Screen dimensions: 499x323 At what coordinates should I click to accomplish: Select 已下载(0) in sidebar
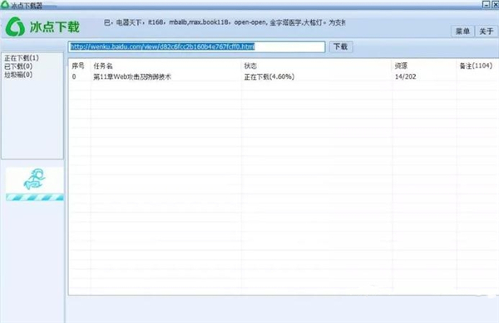[x=18, y=66]
